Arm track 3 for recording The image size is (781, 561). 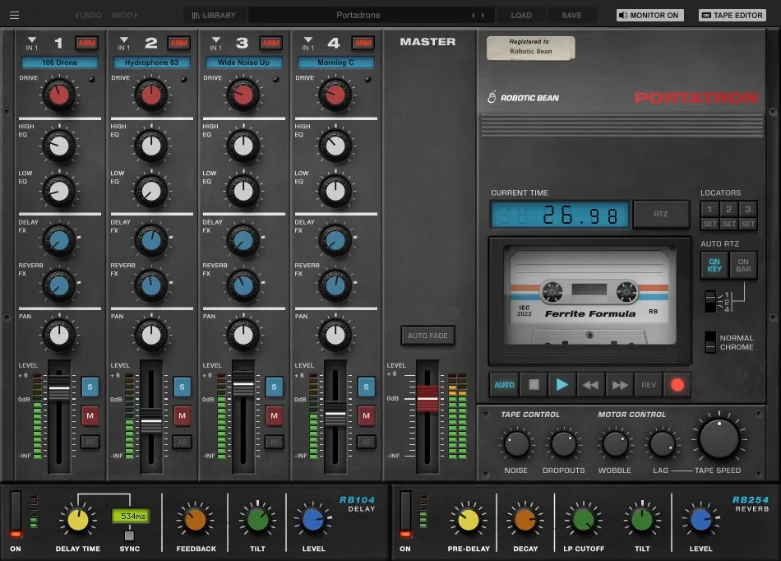271,44
